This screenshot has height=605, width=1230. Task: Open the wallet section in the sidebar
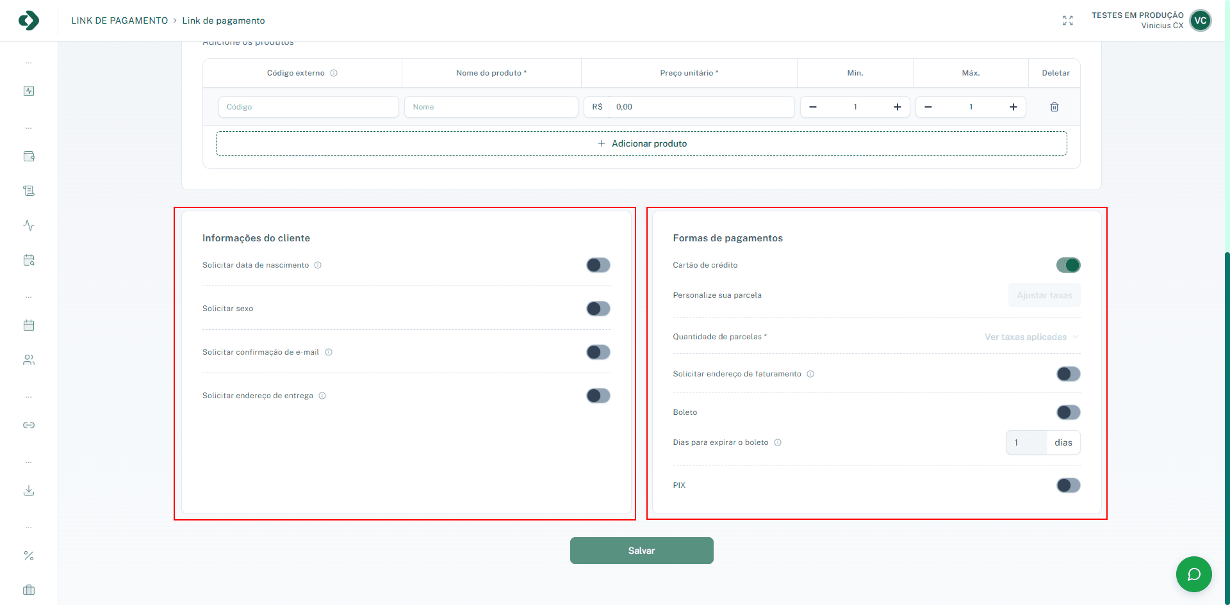(x=29, y=156)
